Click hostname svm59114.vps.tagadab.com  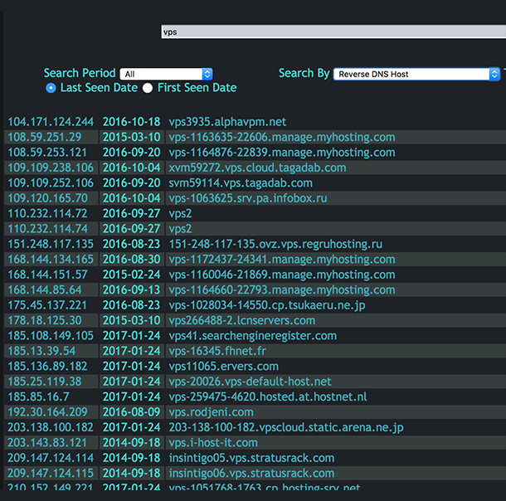pos(241,183)
